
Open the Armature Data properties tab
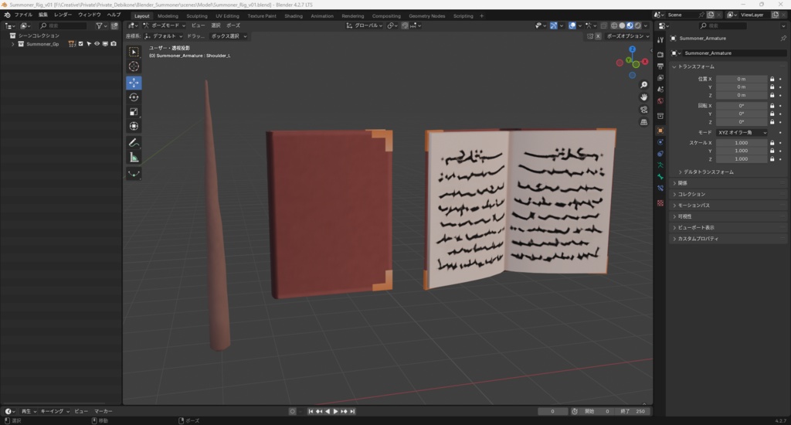pos(660,165)
